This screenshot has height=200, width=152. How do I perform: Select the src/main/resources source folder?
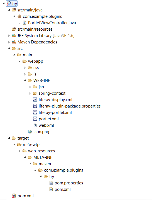35,29
